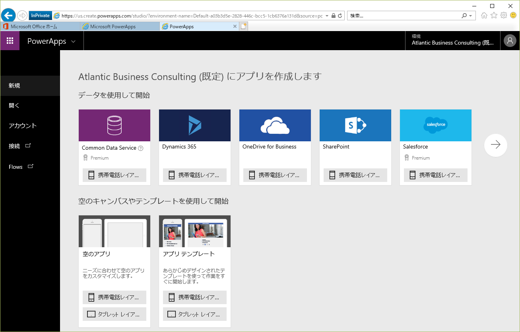Image resolution: width=520 pixels, height=332 pixels.
Task: Click the アプリ テンプレート title text
Action: pos(189,254)
